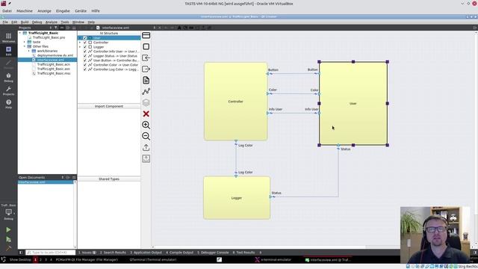
Task: Toggle the Controller.Color connection checkbox
Action: click(85, 65)
